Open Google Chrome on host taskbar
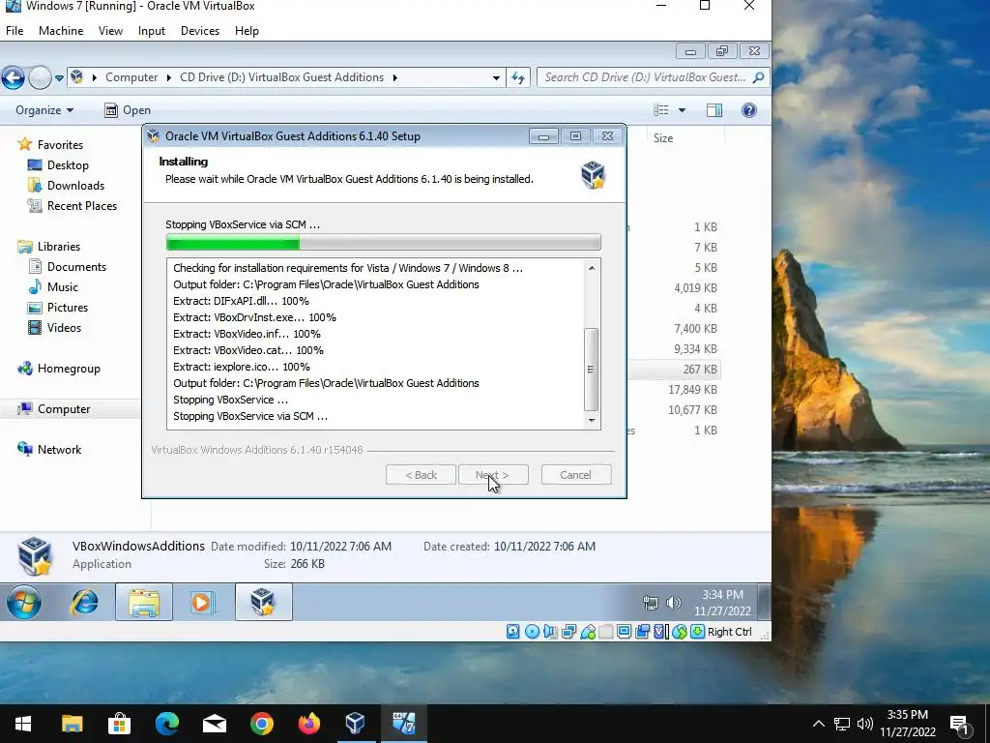990x743 pixels. pos(261,724)
